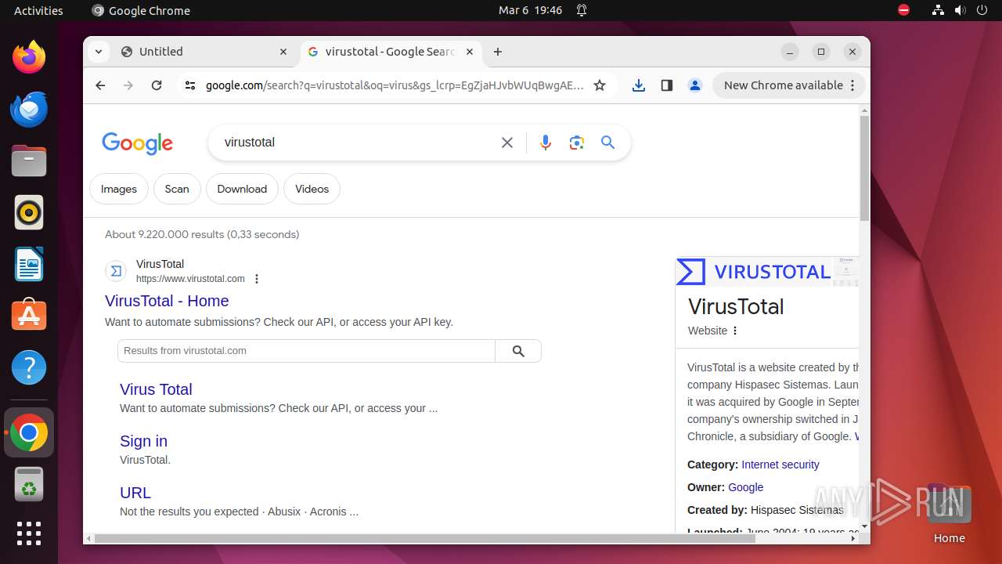Go back to the previous page
The height and width of the screenshot is (564, 1002).
[100, 85]
